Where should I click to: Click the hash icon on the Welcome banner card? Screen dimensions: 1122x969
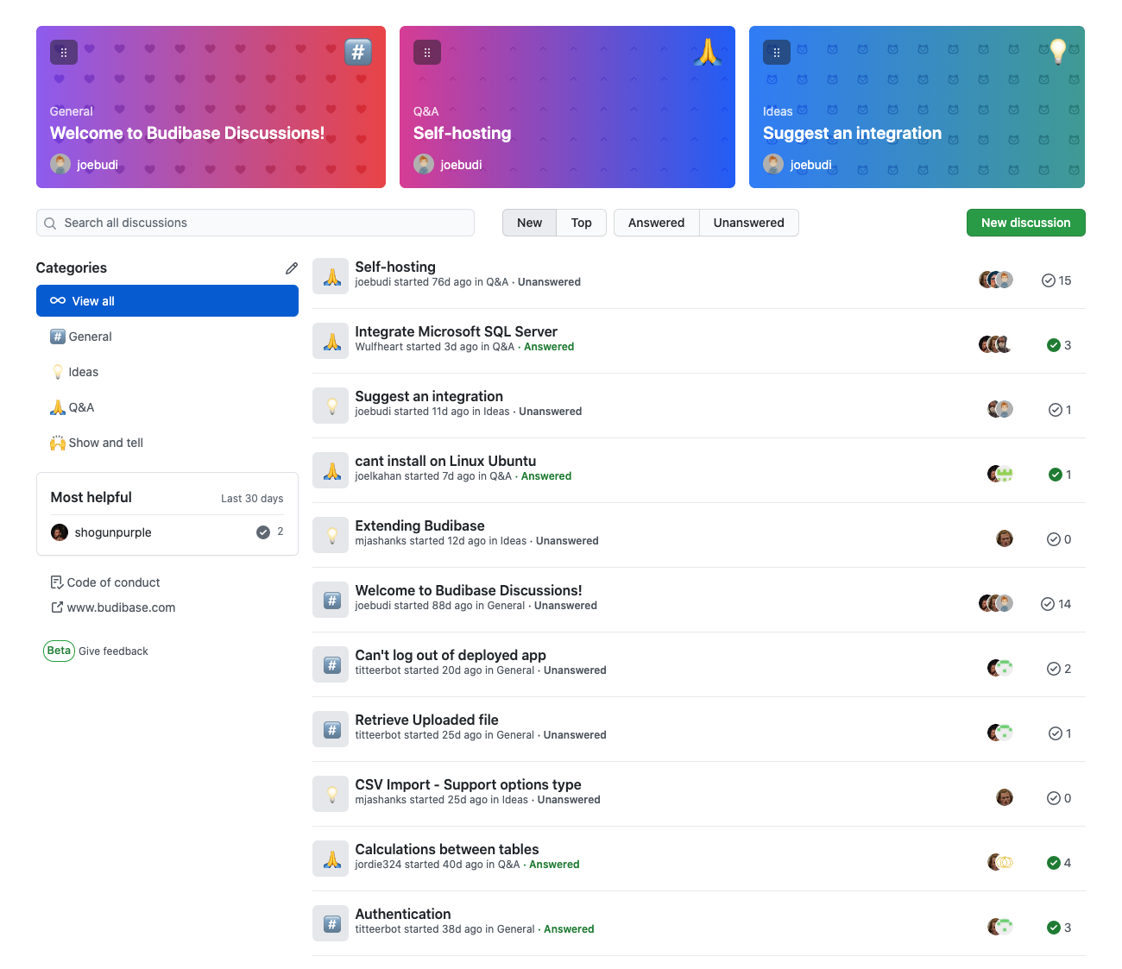pos(358,52)
